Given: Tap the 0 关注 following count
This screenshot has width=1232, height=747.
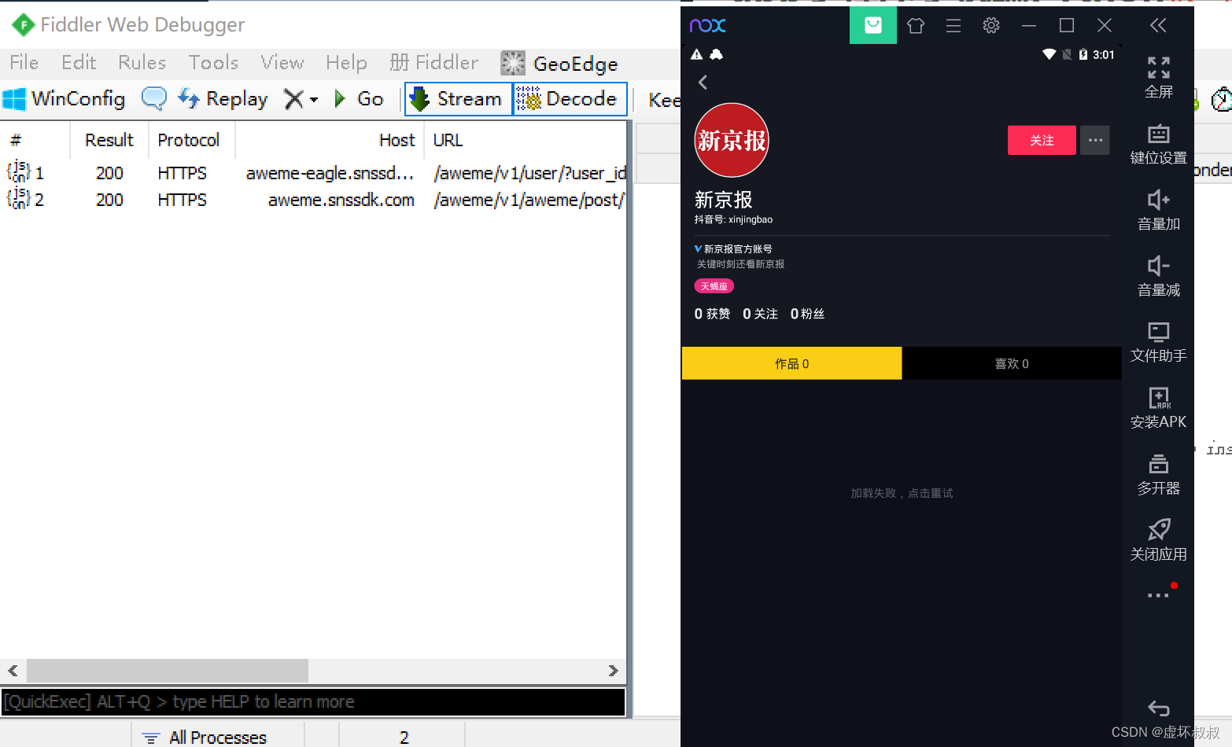Looking at the screenshot, I should (x=760, y=314).
